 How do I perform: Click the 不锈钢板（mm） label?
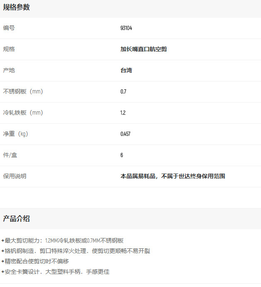click(23, 92)
